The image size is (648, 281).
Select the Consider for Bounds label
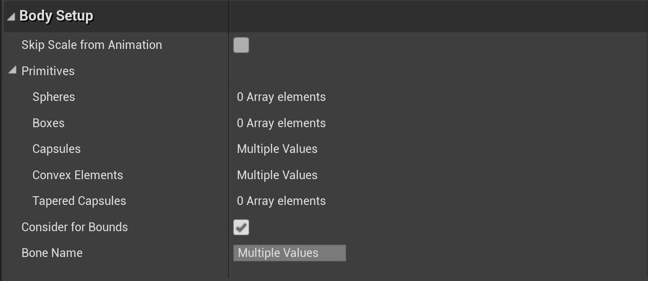pyautogui.click(x=75, y=227)
